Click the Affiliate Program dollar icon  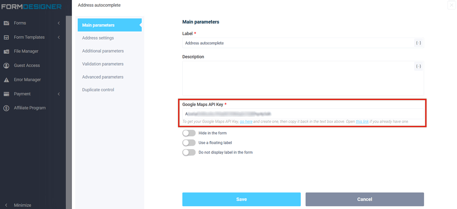pos(7,108)
